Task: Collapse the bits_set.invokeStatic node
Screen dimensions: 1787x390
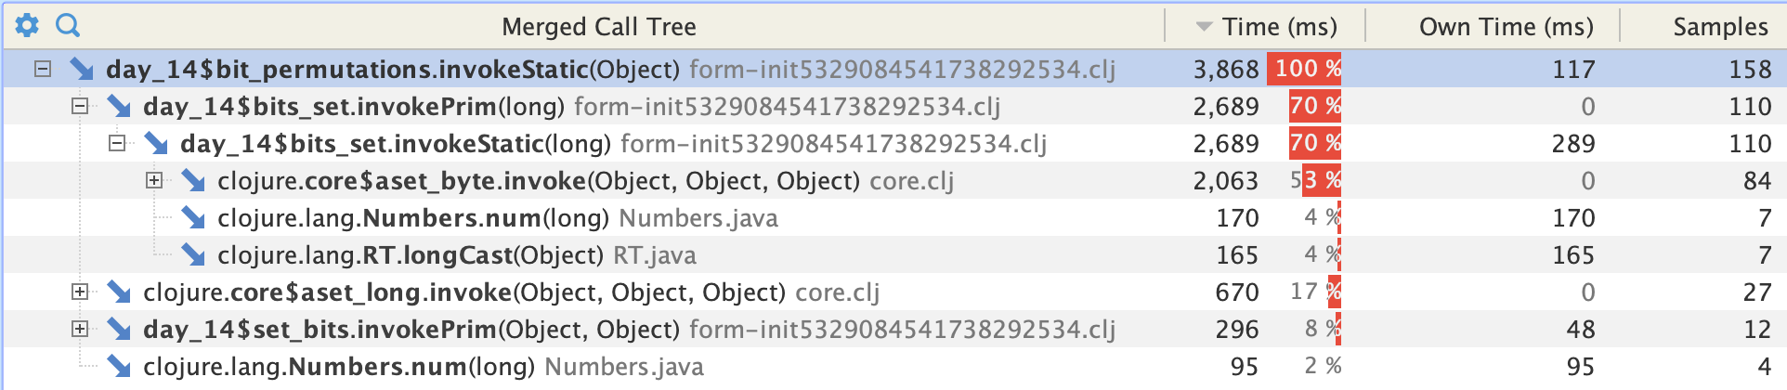Action: pos(117,143)
